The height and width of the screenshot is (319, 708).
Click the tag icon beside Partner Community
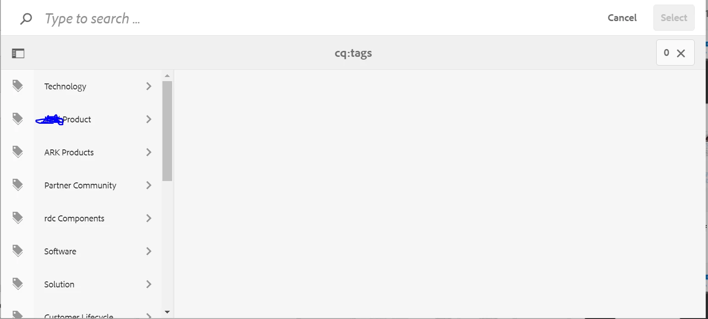[x=17, y=185]
